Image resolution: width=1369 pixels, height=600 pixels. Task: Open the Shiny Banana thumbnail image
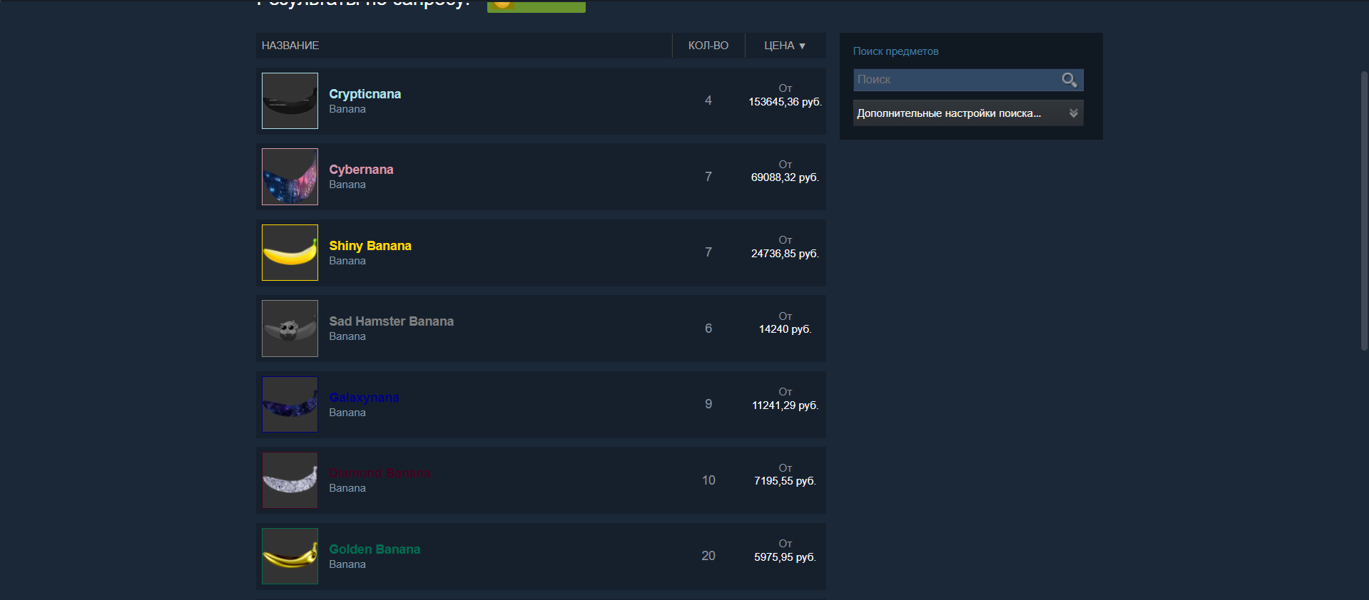(290, 252)
